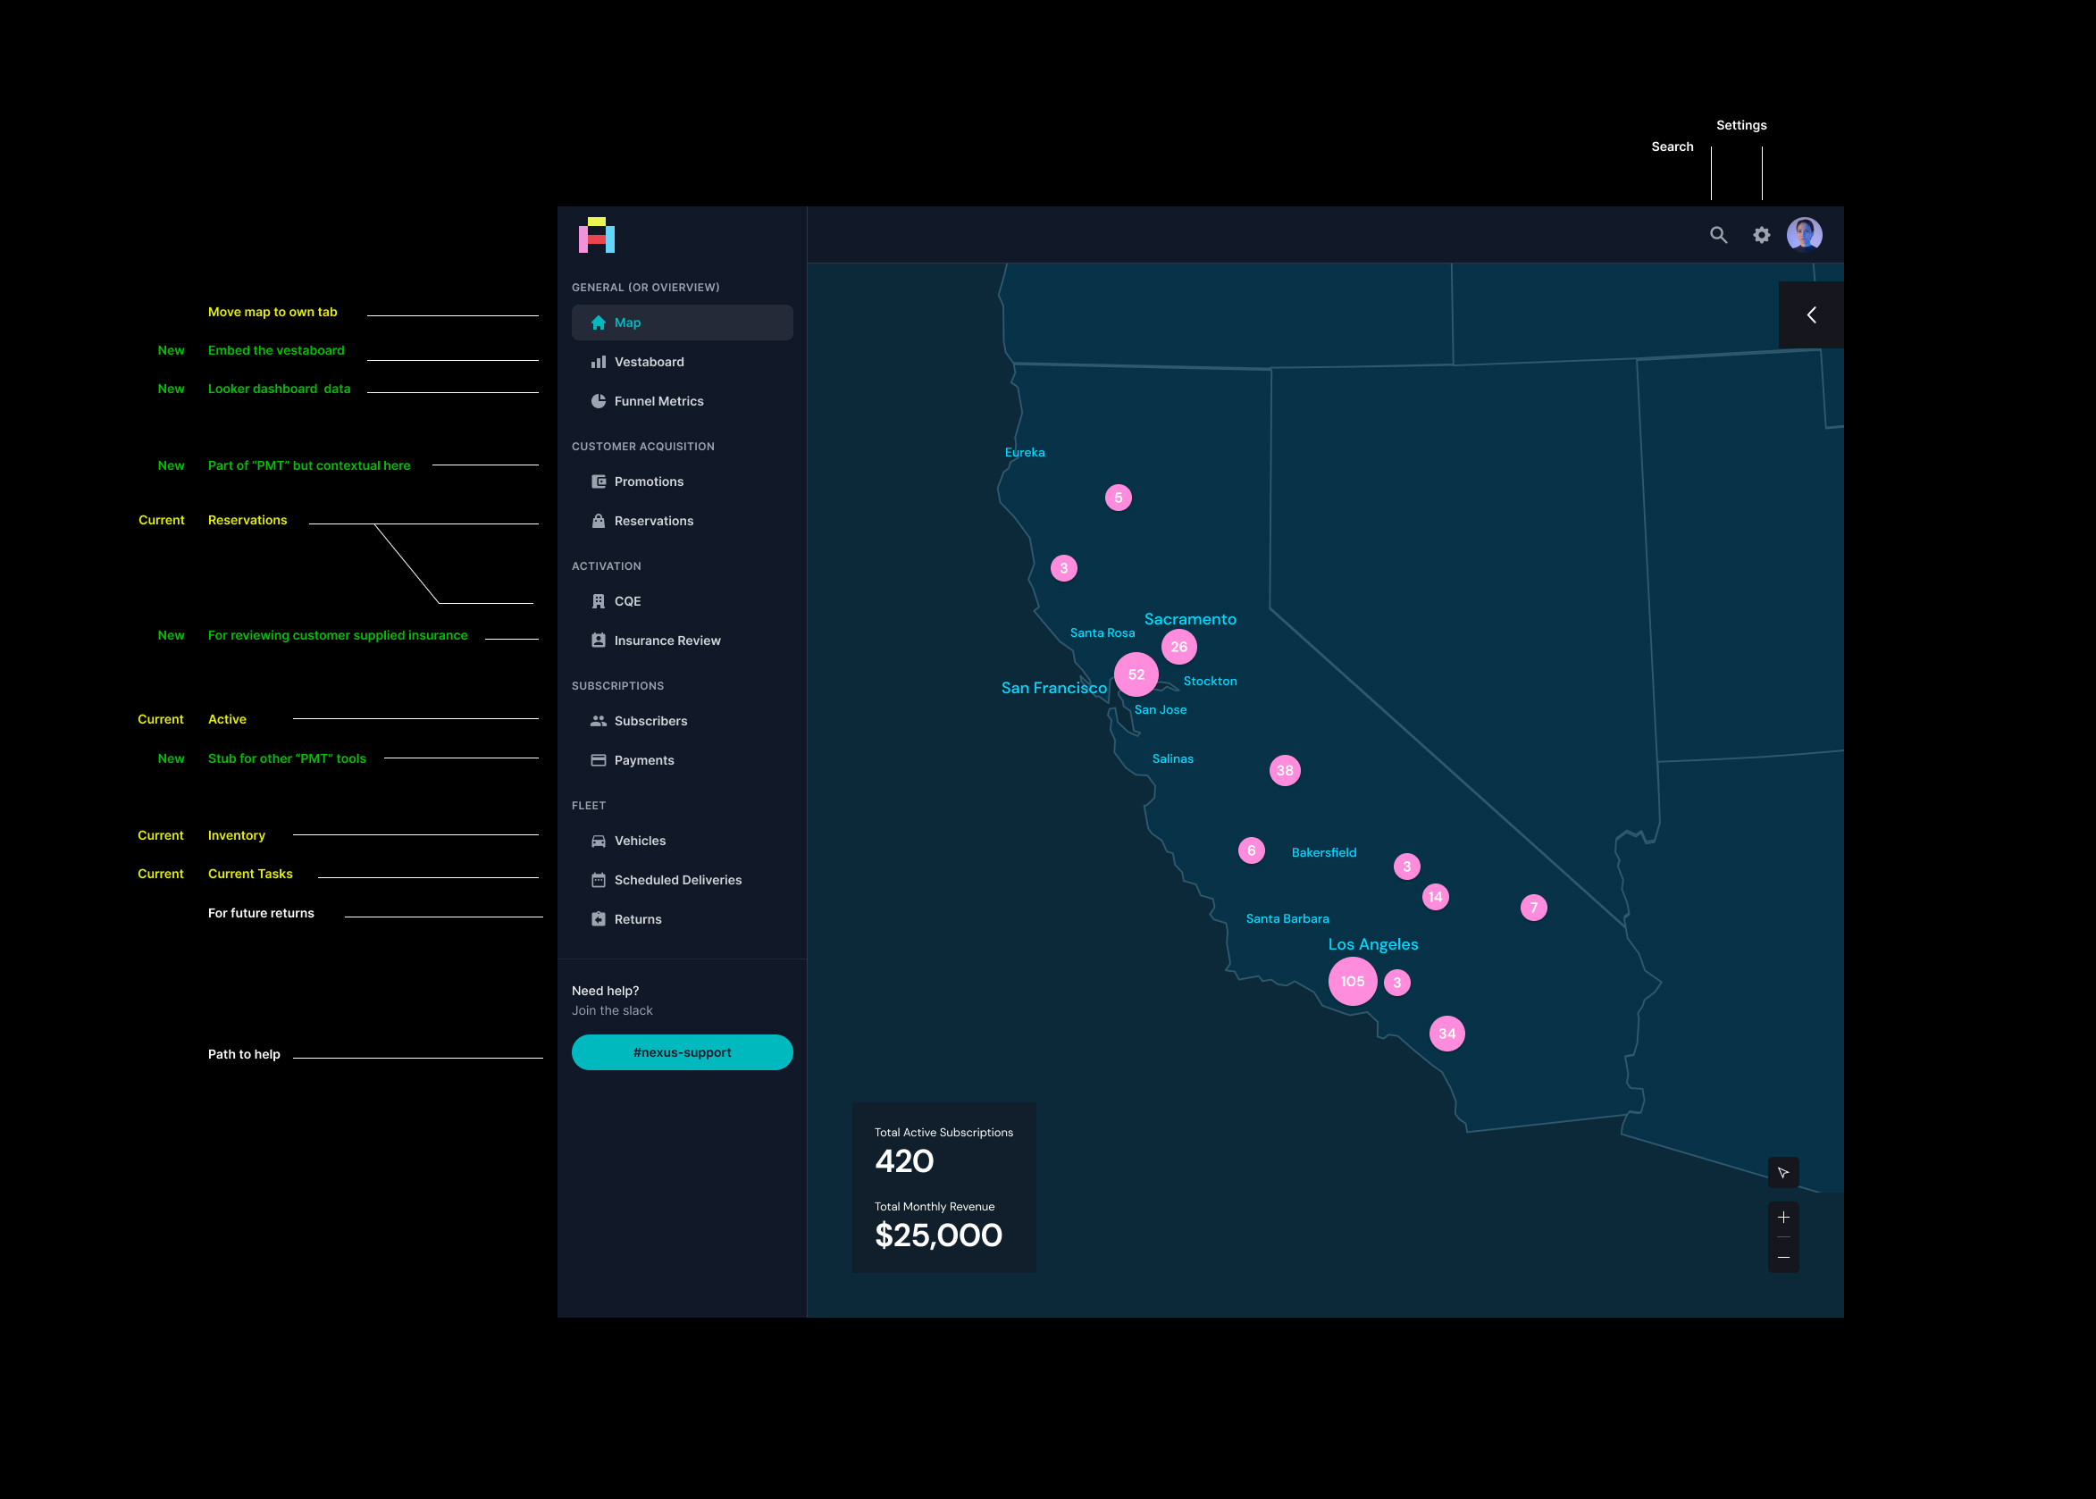Click the map zoom out minus
Image resolution: width=2096 pixels, height=1499 pixels.
point(1783,1257)
